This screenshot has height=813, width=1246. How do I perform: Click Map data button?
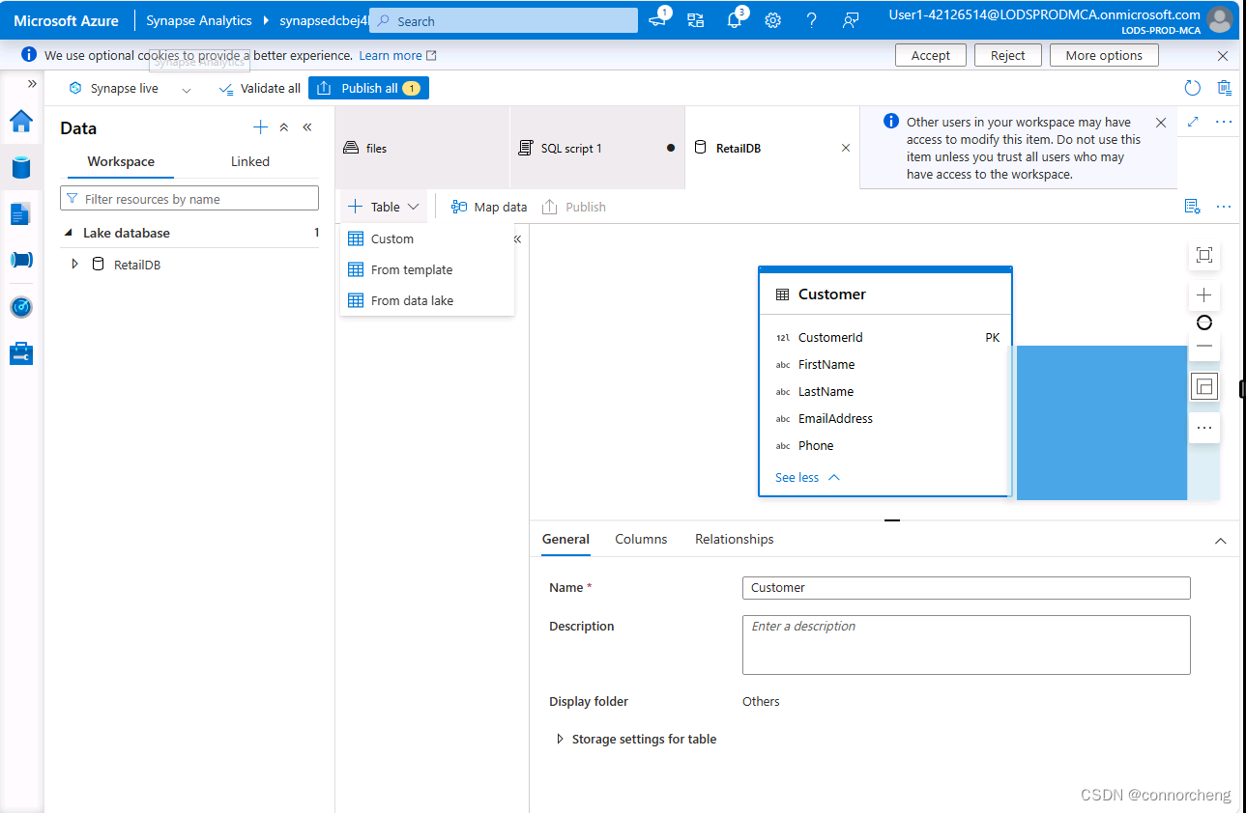[489, 207]
